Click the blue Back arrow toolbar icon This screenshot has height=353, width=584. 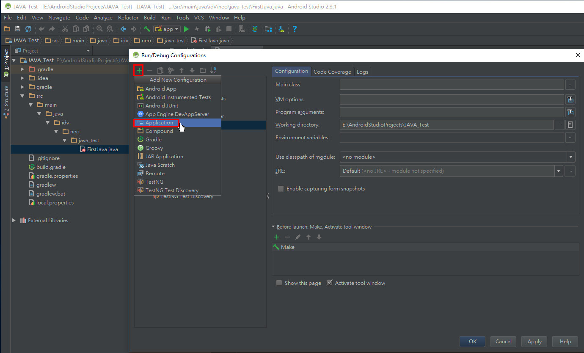(x=123, y=29)
